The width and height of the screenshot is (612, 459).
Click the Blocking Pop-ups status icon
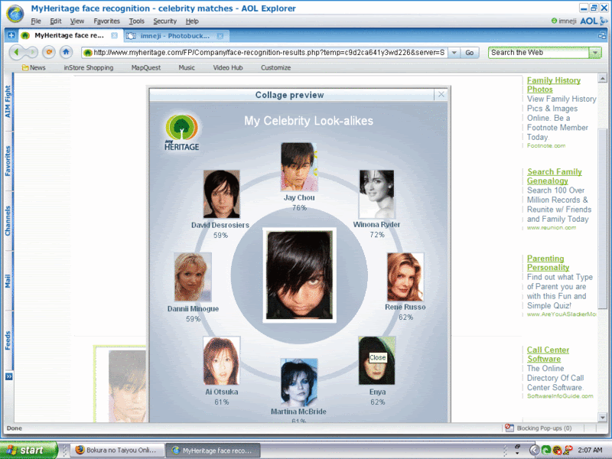point(509,428)
